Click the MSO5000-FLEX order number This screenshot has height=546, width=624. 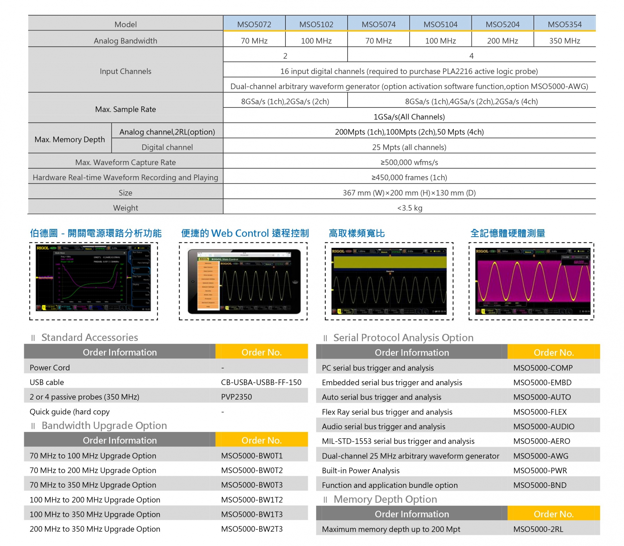click(540, 412)
